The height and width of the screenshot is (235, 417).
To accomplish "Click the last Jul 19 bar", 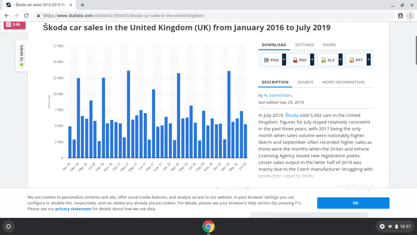I will point(246,141).
